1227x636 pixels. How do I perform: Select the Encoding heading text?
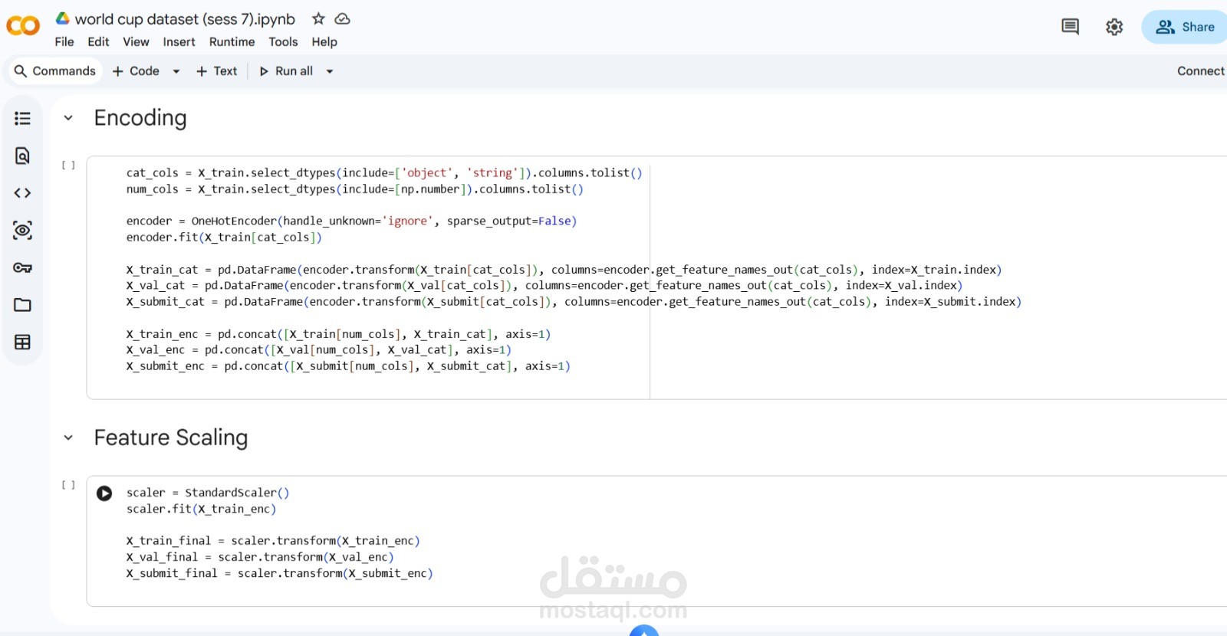click(x=140, y=118)
